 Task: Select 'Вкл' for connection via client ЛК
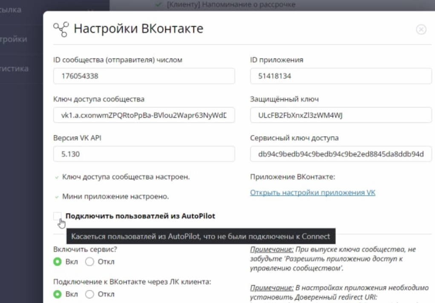58,294
